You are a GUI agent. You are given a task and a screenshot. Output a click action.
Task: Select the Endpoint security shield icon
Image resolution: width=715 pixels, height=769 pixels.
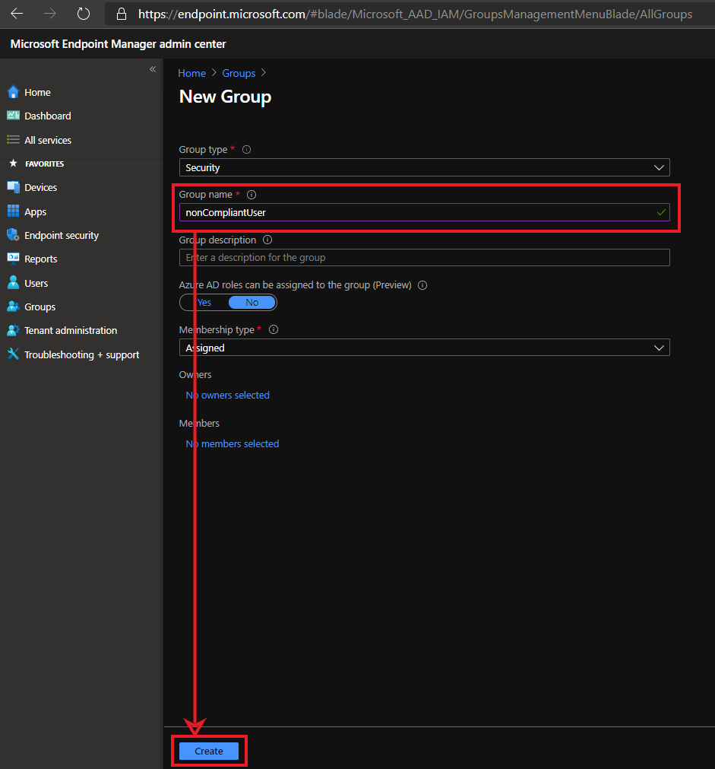pyautogui.click(x=13, y=235)
